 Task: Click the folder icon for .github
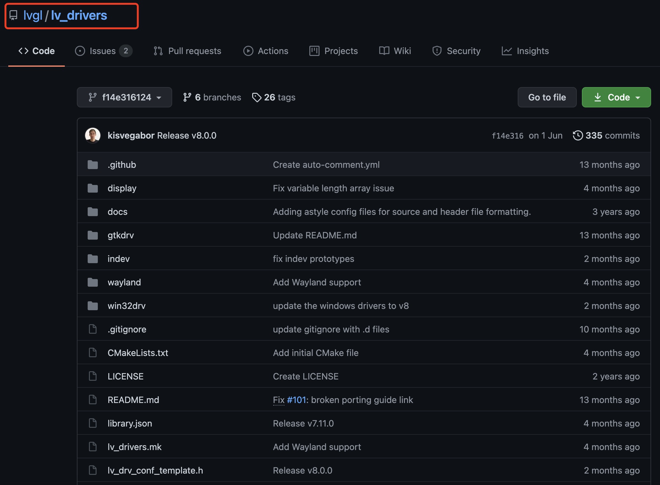point(93,165)
